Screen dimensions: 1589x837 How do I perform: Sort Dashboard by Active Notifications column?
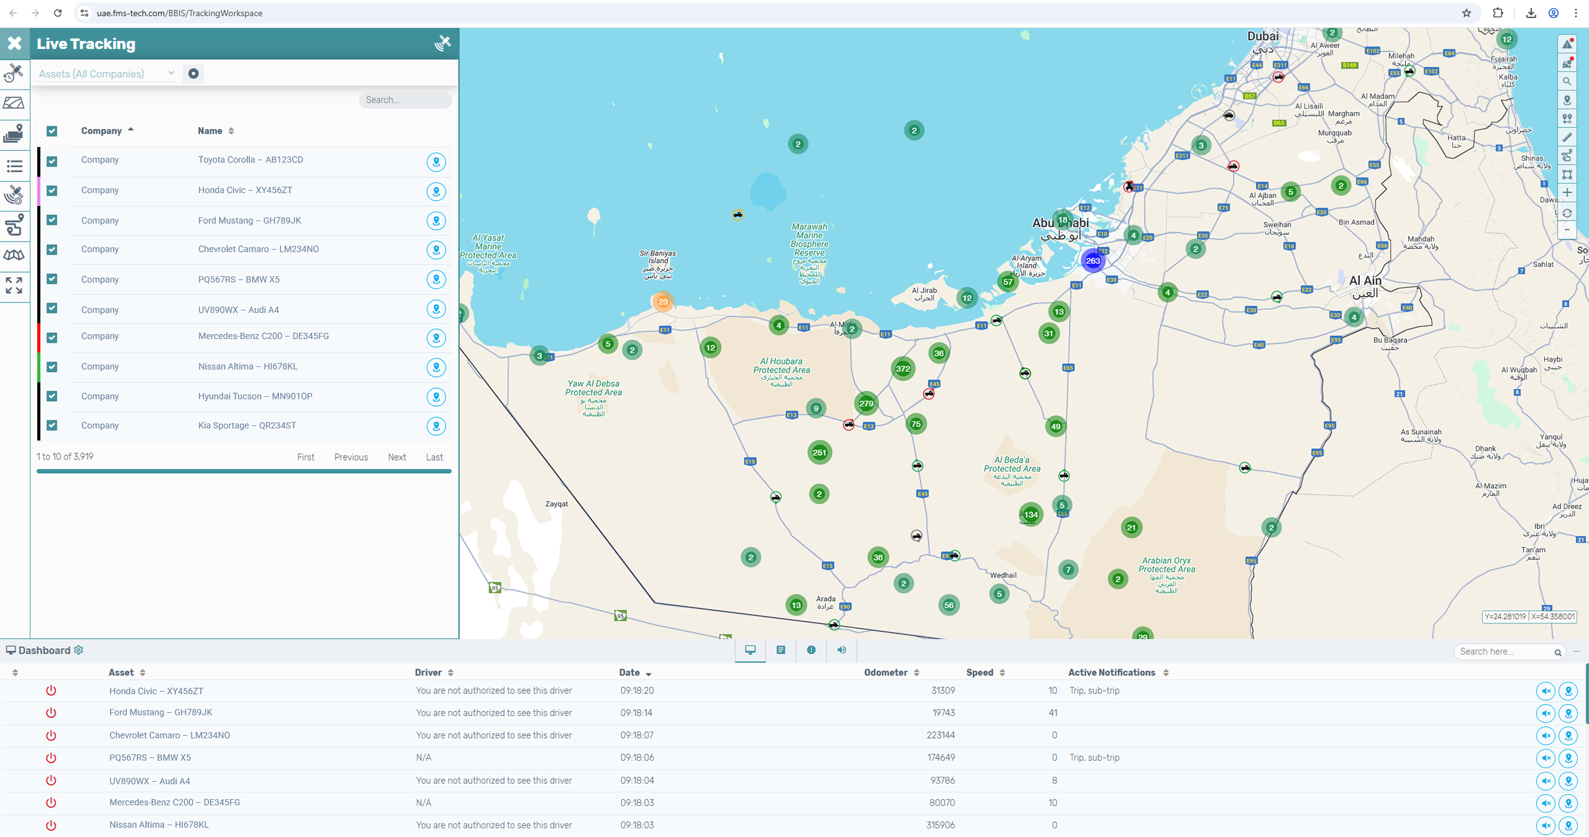point(1119,672)
